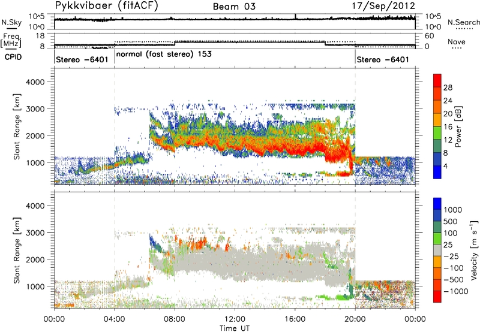Screen dimensions: 480x332
Task: Select the gray velocity colorbar segment
Action: click(437, 250)
